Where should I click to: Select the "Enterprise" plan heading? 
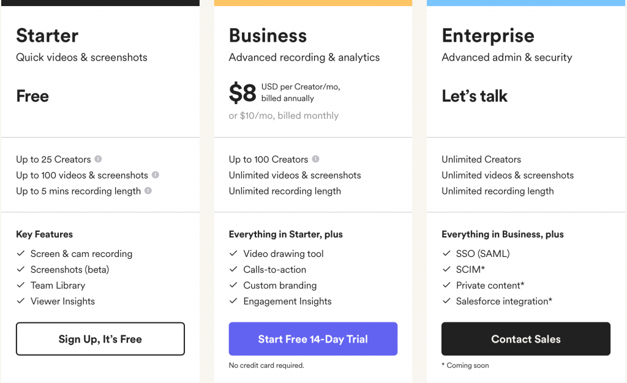(x=487, y=35)
